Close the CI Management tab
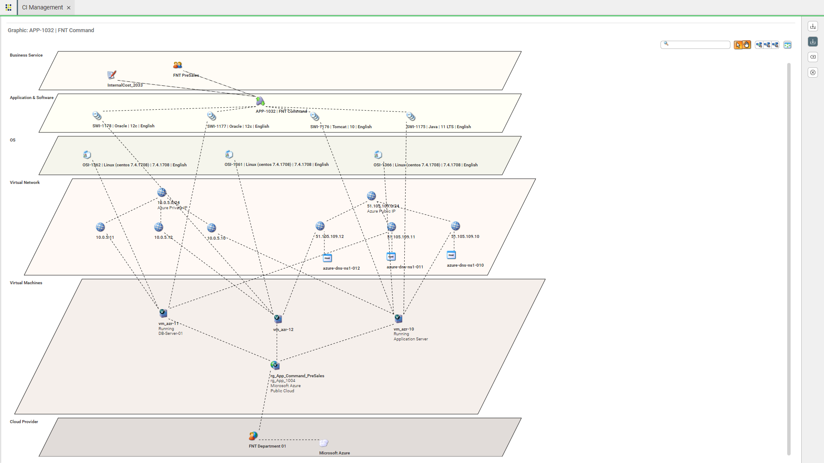The image size is (824, 463). (69, 8)
